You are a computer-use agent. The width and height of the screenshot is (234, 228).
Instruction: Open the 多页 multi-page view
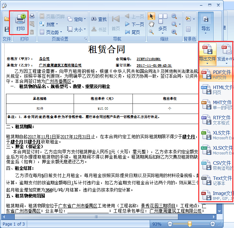pos(162,23)
